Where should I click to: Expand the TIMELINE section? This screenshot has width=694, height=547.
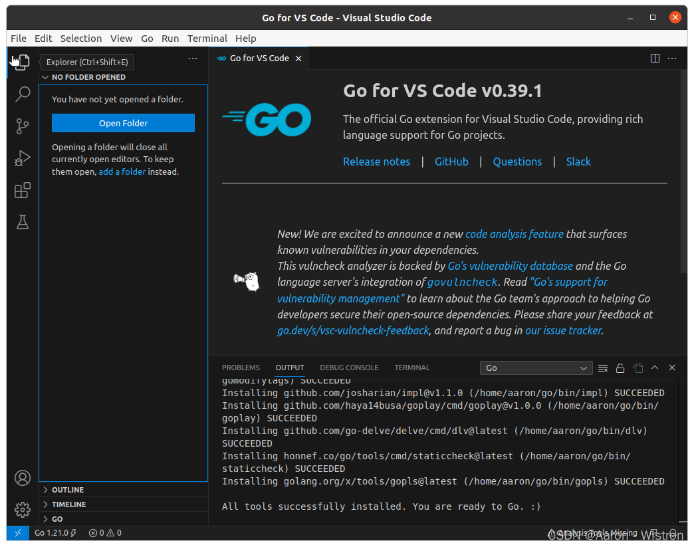[x=123, y=504]
